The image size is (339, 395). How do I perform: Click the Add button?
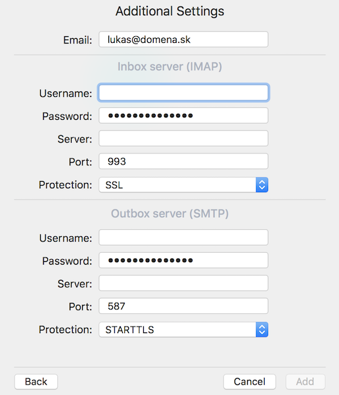coord(305,382)
